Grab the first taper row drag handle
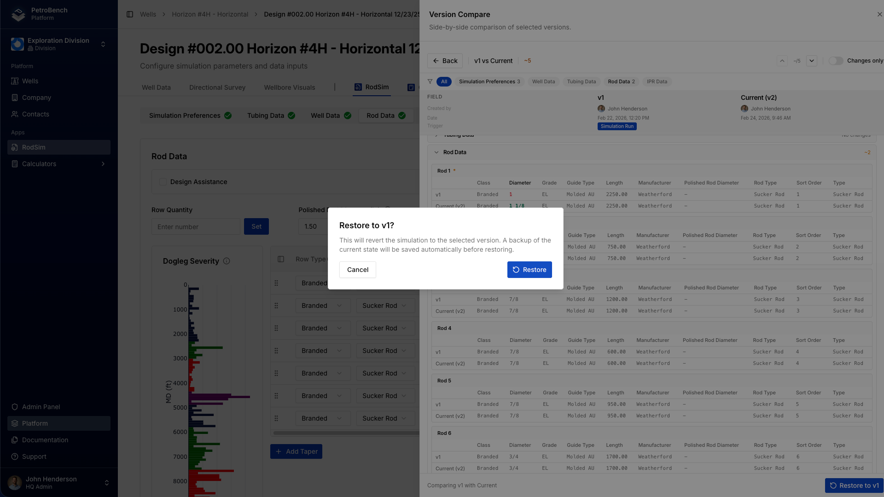884x497 pixels. [x=276, y=283]
